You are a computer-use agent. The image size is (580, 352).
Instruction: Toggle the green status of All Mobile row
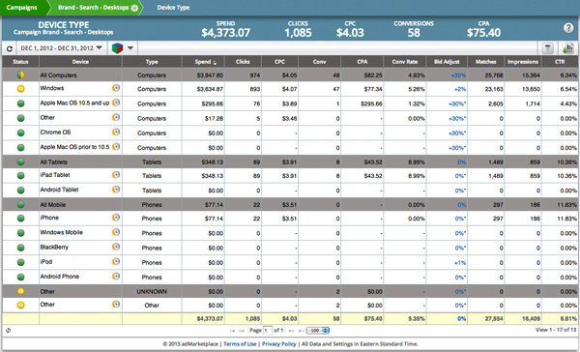click(x=20, y=204)
